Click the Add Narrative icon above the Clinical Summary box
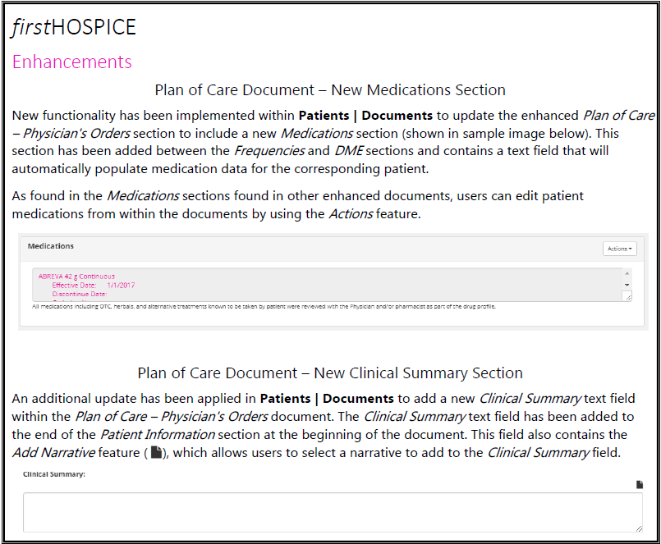This screenshot has height=544, width=661. (x=640, y=485)
